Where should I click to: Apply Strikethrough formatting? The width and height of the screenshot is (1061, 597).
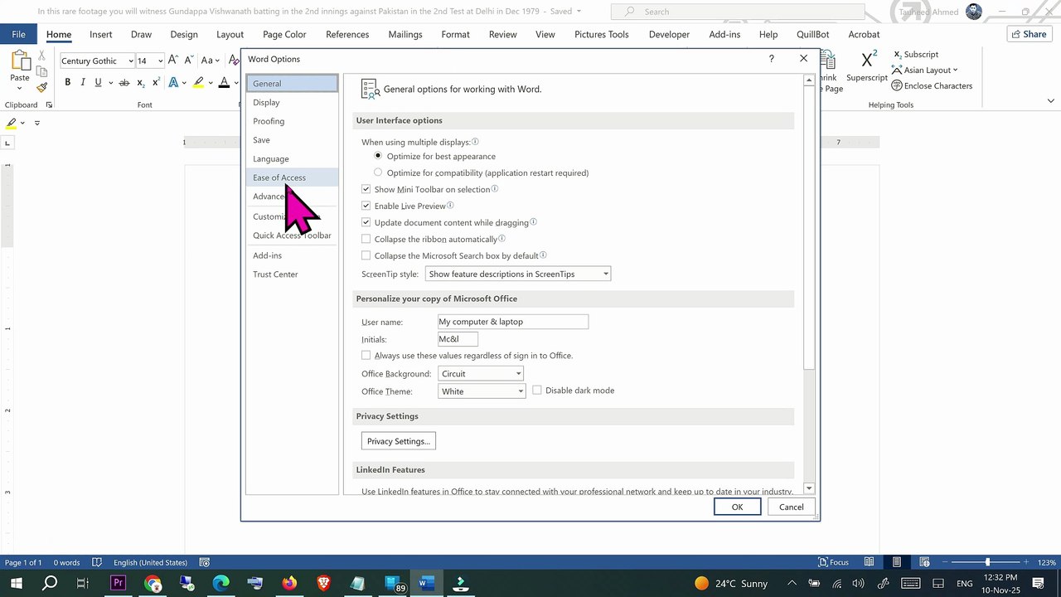coord(124,82)
